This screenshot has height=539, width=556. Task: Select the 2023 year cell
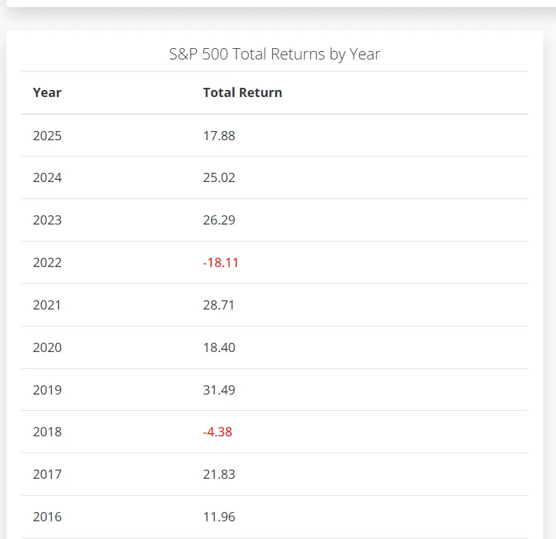(47, 220)
